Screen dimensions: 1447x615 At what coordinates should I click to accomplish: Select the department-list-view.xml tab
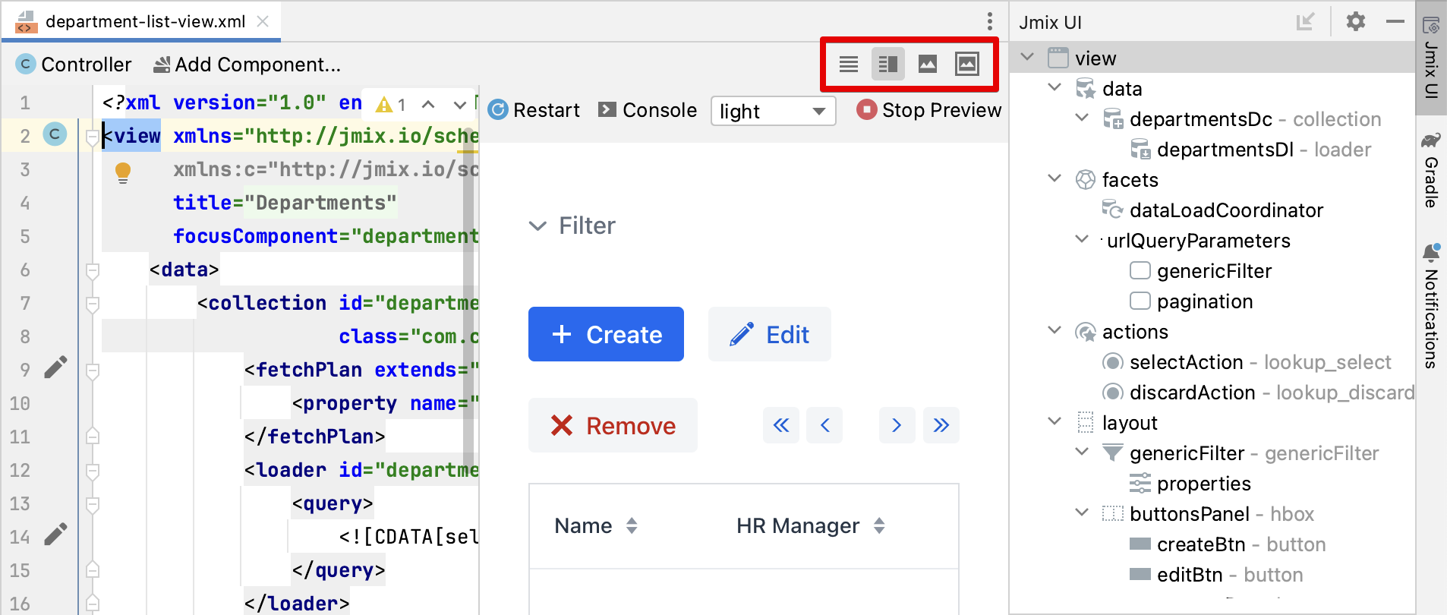pyautogui.click(x=144, y=21)
